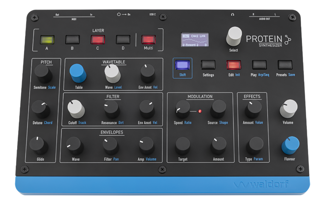Select Layer C red button
325x205 pixels.
[x=98, y=40]
